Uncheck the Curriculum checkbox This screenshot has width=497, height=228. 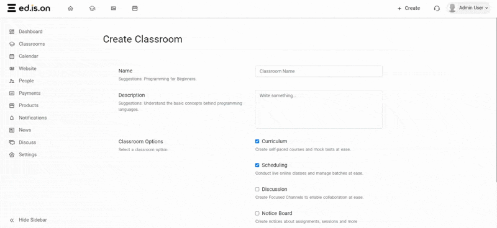click(257, 141)
